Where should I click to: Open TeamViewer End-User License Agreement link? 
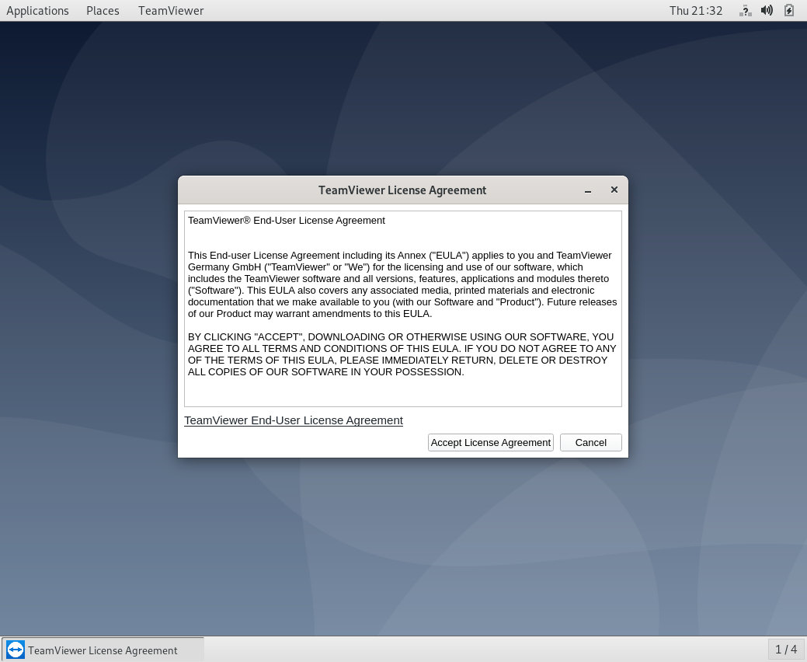[294, 420]
